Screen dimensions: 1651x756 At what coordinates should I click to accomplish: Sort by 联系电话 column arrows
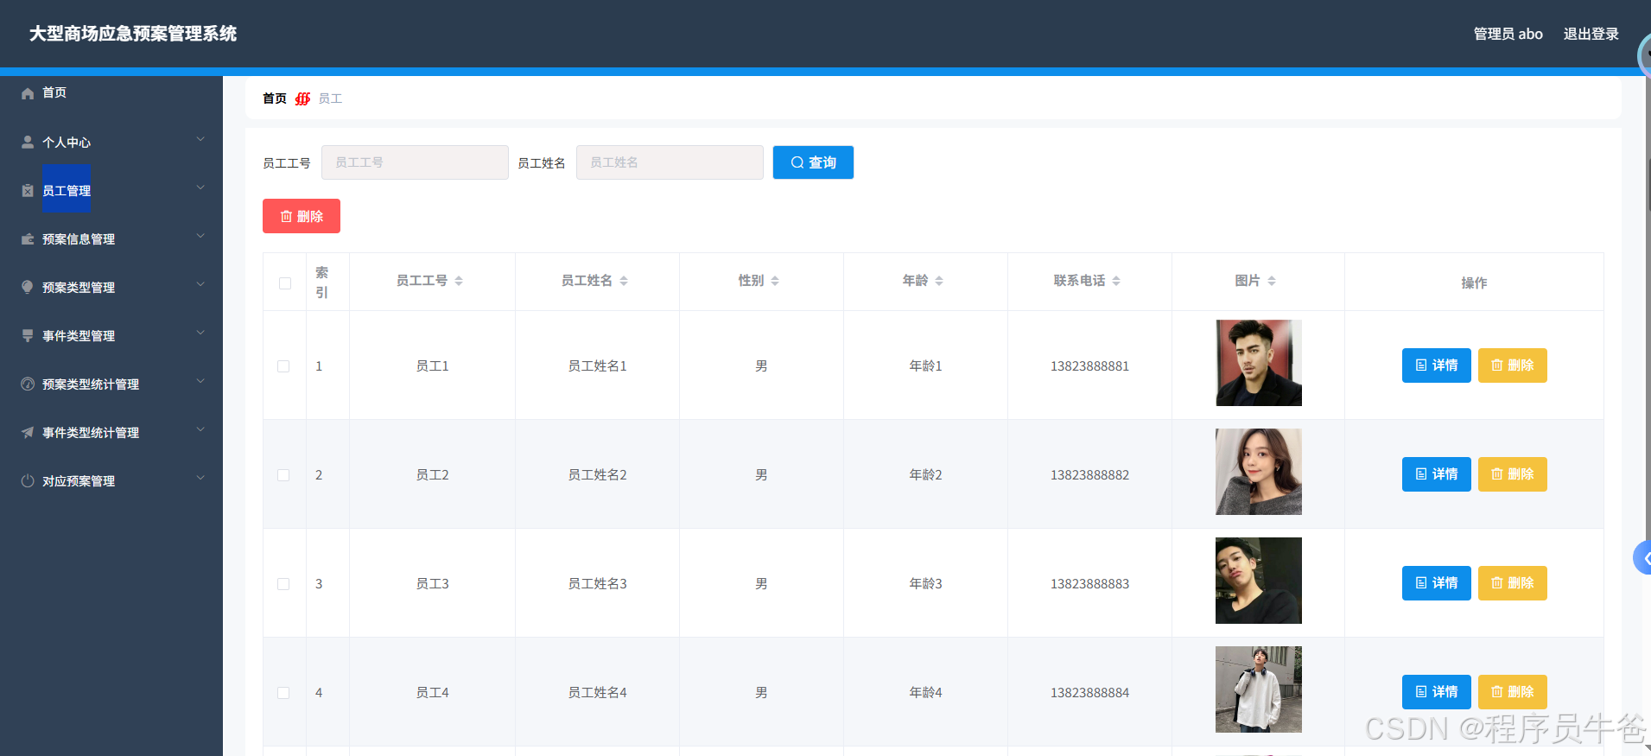(1116, 281)
